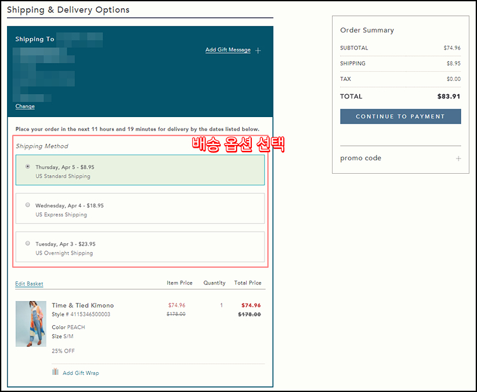The width and height of the screenshot is (477, 392).
Task: Select US Standard Shipping radio button
Action: tap(28, 167)
